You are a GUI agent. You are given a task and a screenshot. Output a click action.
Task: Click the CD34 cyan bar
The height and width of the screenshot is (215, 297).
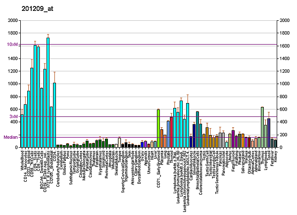(x=54, y=115)
